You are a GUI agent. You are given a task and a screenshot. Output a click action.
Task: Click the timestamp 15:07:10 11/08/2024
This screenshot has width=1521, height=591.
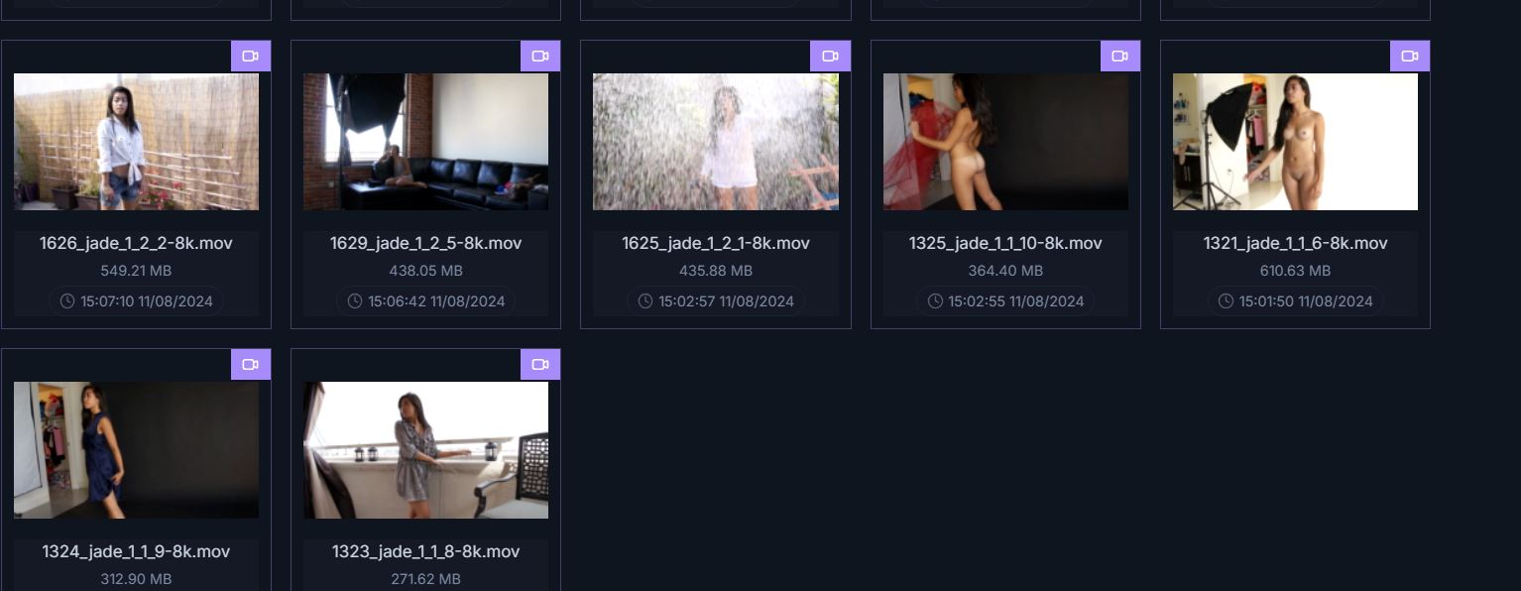[147, 301]
